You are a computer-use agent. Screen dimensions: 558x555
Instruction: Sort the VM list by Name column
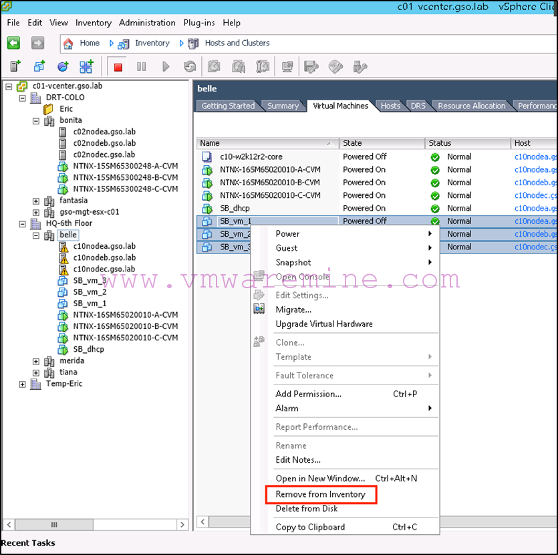[x=267, y=143]
